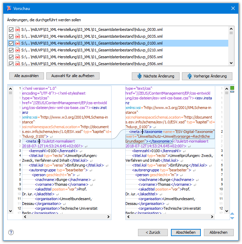The image size is (242, 244).
Task: Click the help question mark icon
Action: pyautogui.click(x=11, y=232)
